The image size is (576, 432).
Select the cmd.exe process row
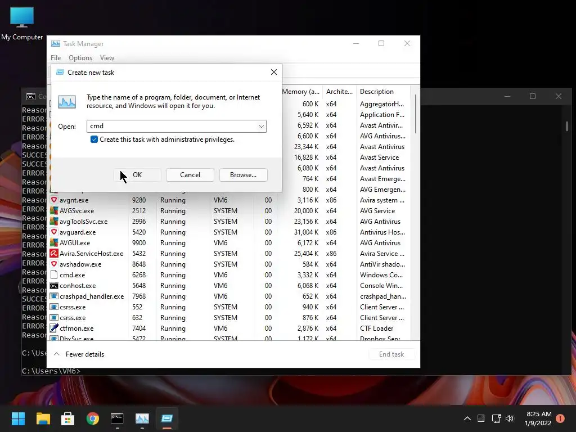pyautogui.click(x=229, y=274)
